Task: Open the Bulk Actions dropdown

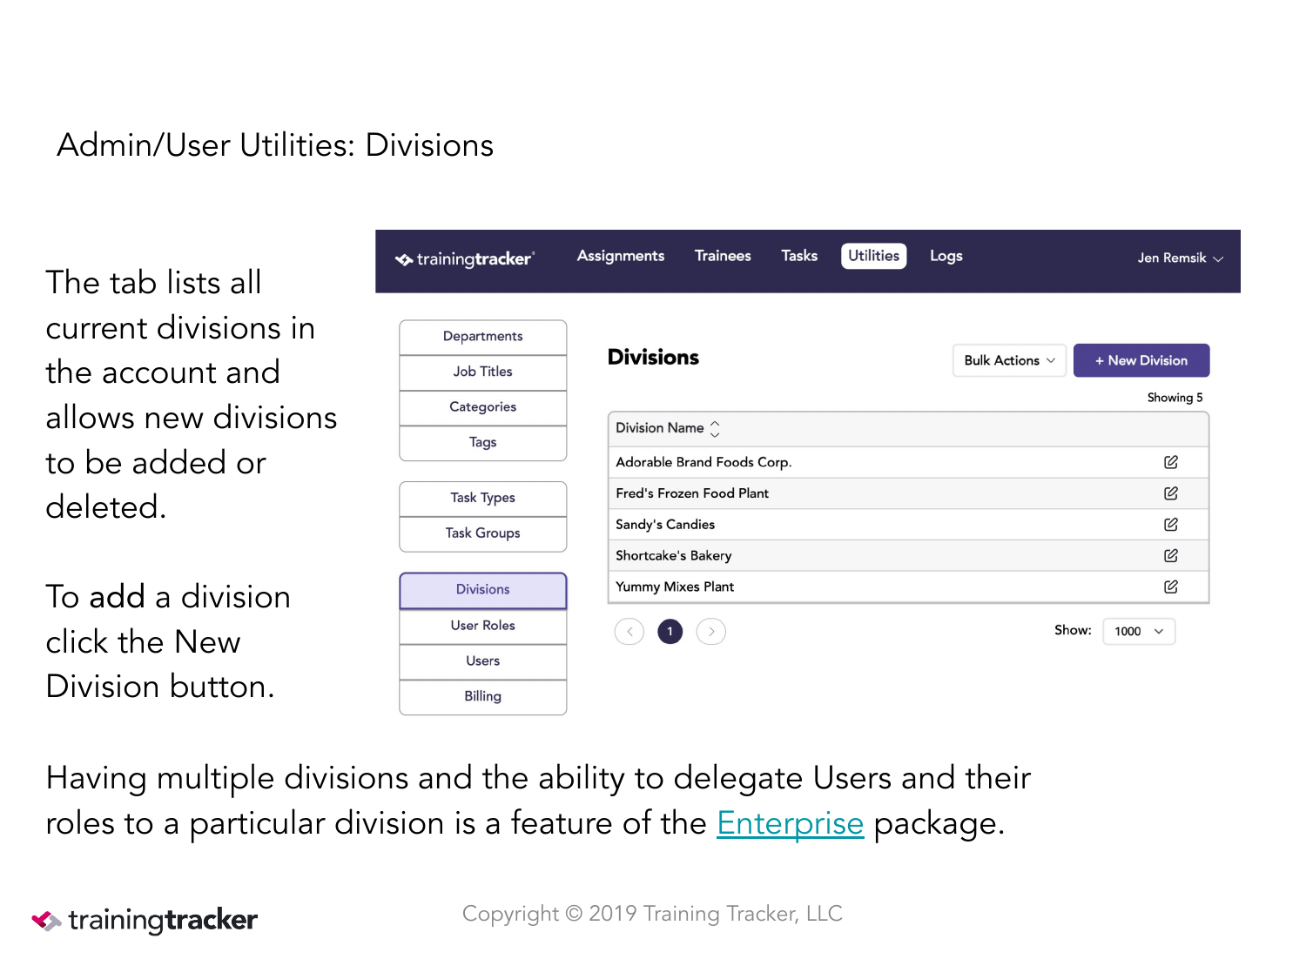Action: (x=1009, y=360)
